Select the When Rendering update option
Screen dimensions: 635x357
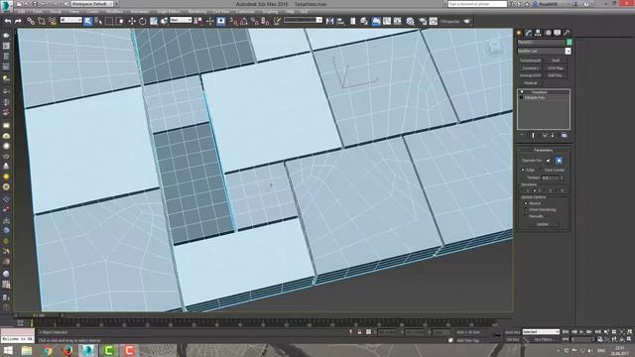(x=526, y=209)
